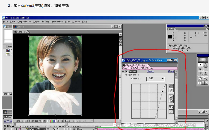The image size is (209, 130).
Task: Click the About link for Curves
Action: [x=171, y=71]
